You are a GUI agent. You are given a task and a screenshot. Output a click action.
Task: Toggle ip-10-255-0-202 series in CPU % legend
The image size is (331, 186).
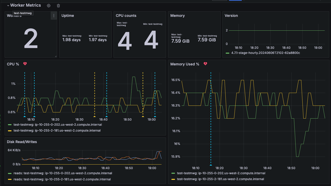tap(58, 125)
